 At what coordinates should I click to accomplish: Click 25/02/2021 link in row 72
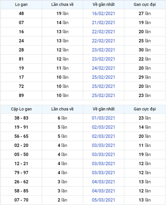103,86
